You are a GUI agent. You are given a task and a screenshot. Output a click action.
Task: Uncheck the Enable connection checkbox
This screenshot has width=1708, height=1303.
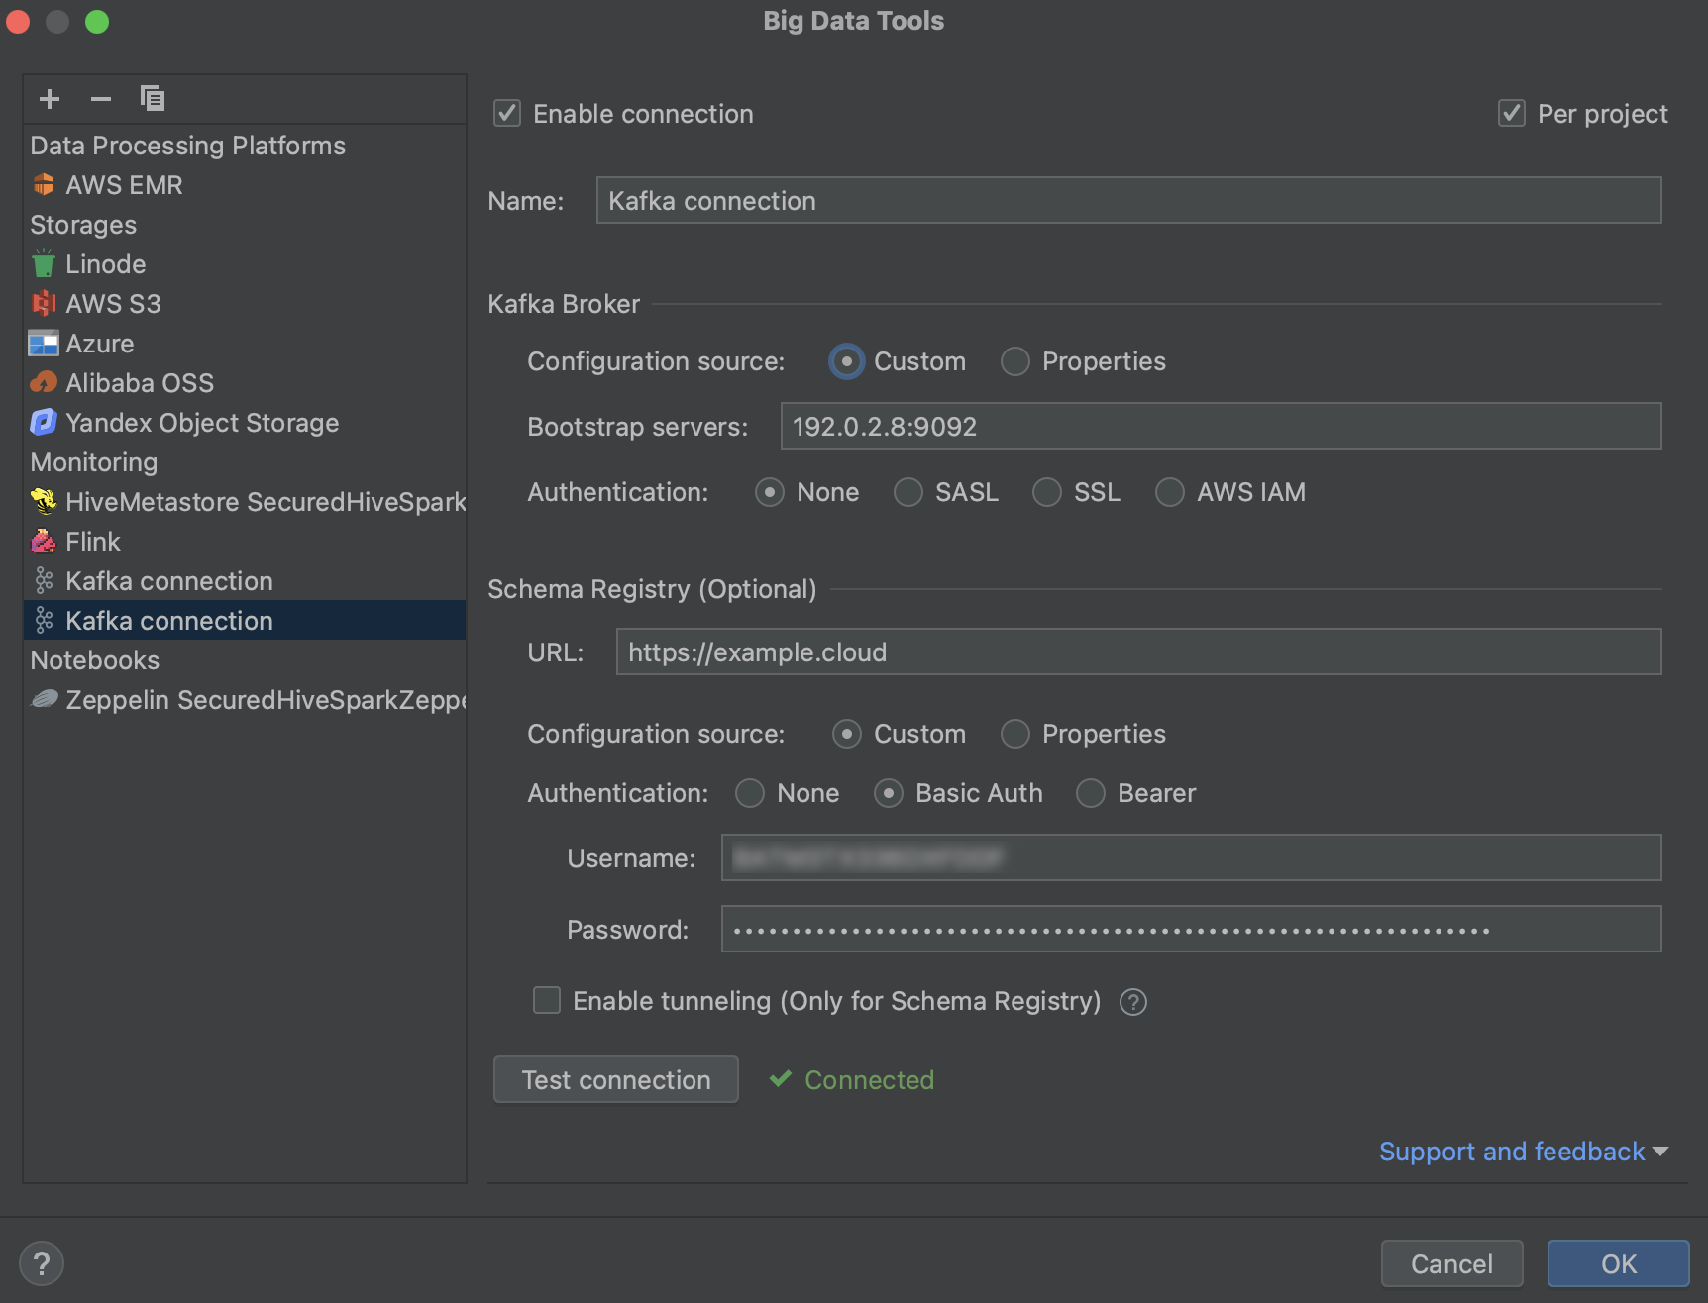pyautogui.click(x=506, y=113)
